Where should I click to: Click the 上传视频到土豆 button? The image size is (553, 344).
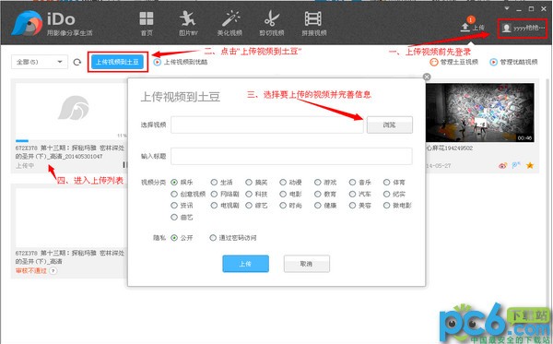point(117,62)
